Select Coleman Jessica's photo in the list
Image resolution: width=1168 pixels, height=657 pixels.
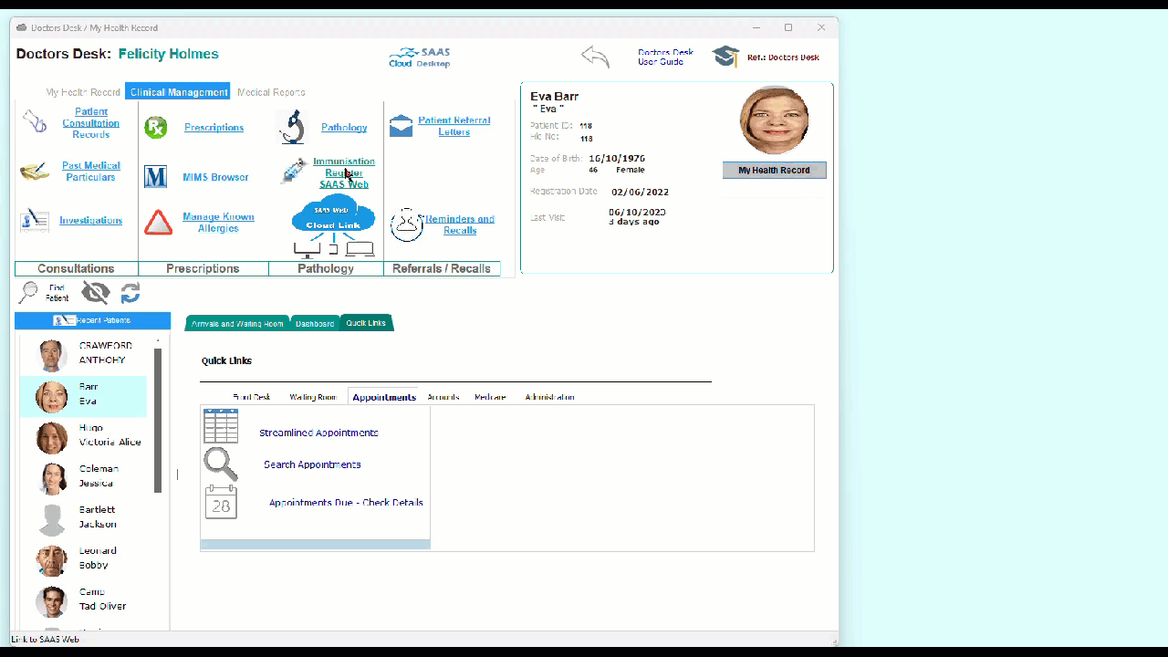click(52, 478)
